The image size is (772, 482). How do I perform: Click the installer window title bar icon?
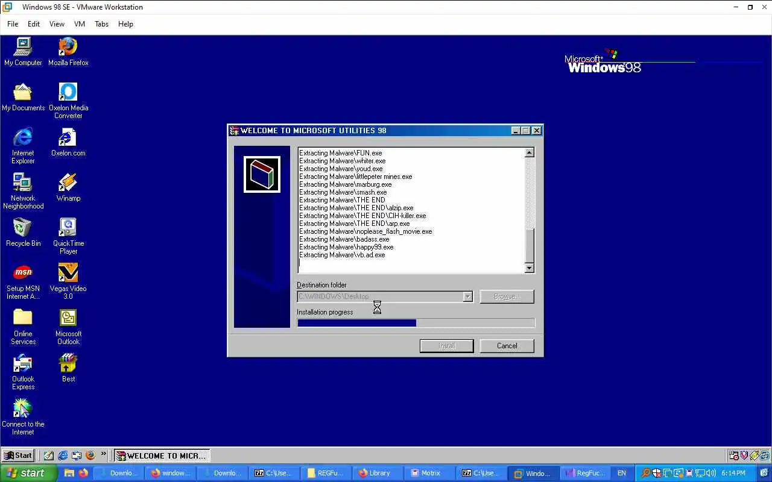235,130
